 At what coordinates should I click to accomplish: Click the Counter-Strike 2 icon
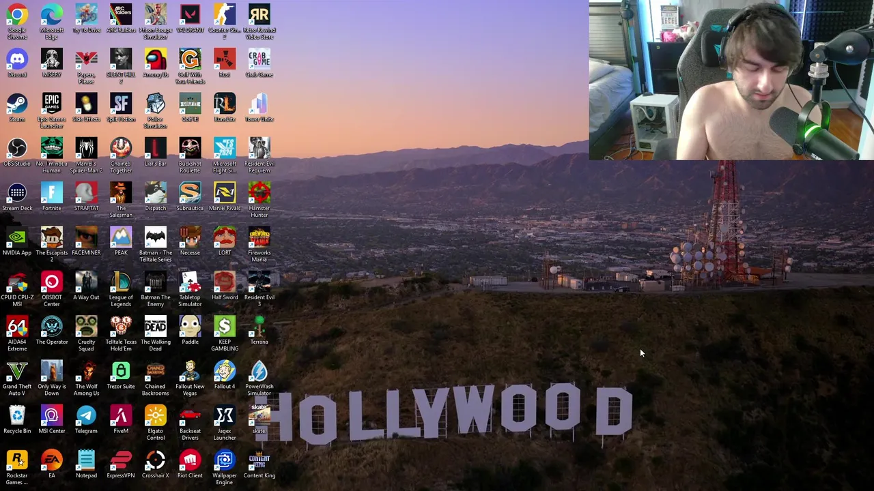click(225, 14)
